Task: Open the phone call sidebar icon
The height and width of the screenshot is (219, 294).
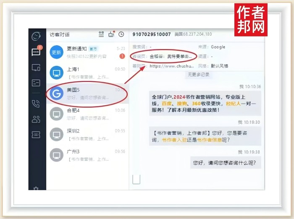Action: point(36,103)
